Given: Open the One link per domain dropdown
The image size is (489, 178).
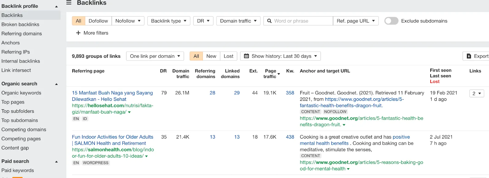Looking at the screenshot, I should pyautogui.click(x=155, y=56).
